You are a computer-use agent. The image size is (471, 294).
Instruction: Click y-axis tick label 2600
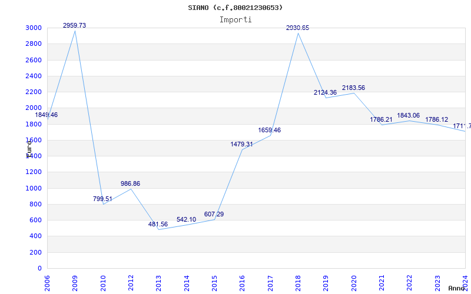coord(34,60)
